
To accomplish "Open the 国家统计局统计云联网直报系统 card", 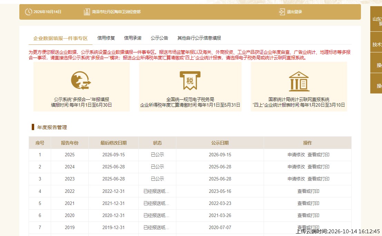I will [x=299, y=87].
